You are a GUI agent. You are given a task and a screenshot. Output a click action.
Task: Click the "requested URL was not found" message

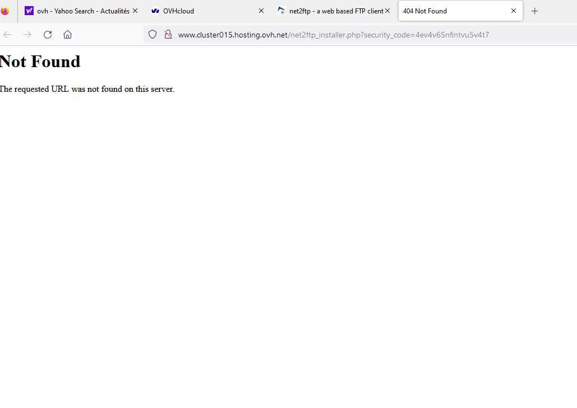coord(87,89)
